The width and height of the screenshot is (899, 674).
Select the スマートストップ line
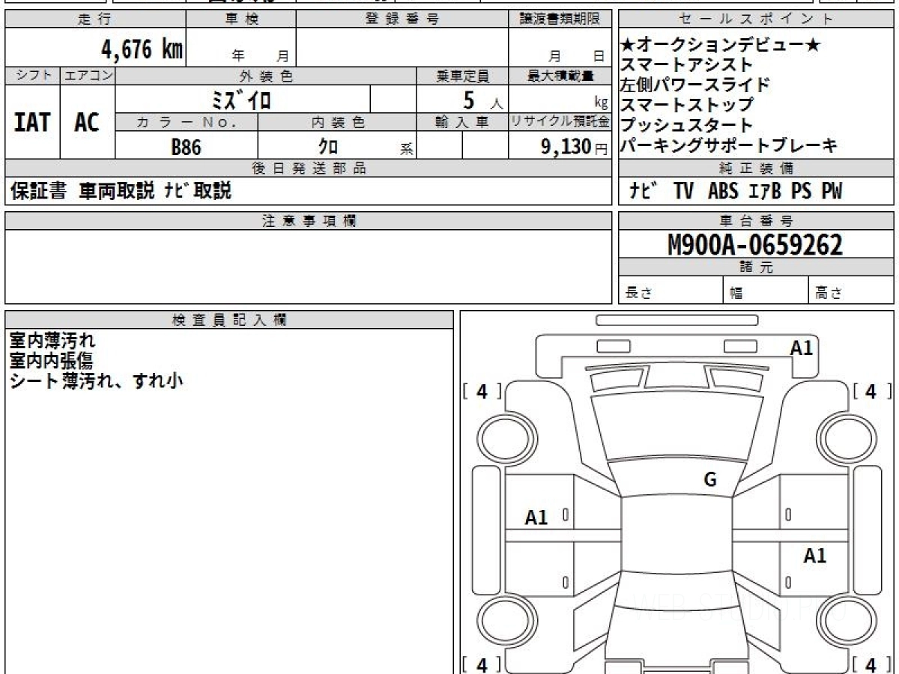pos(686,106)
